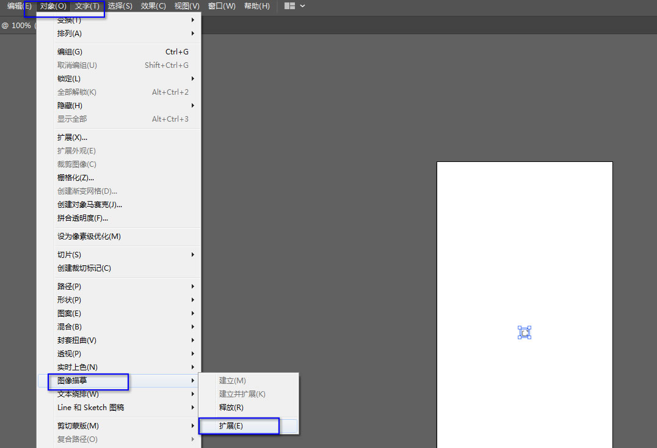This screenshot has width=657, height=448.
Task: Choose 释放(R) in the Image Trace submenu
Action: tap(231, 408)
